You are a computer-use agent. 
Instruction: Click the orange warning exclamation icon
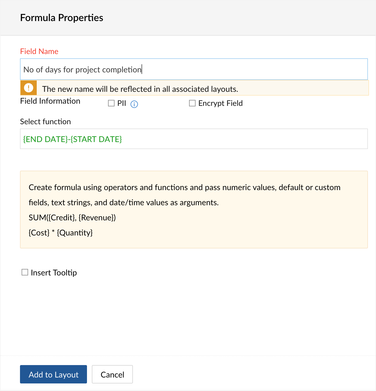(28, 88)
